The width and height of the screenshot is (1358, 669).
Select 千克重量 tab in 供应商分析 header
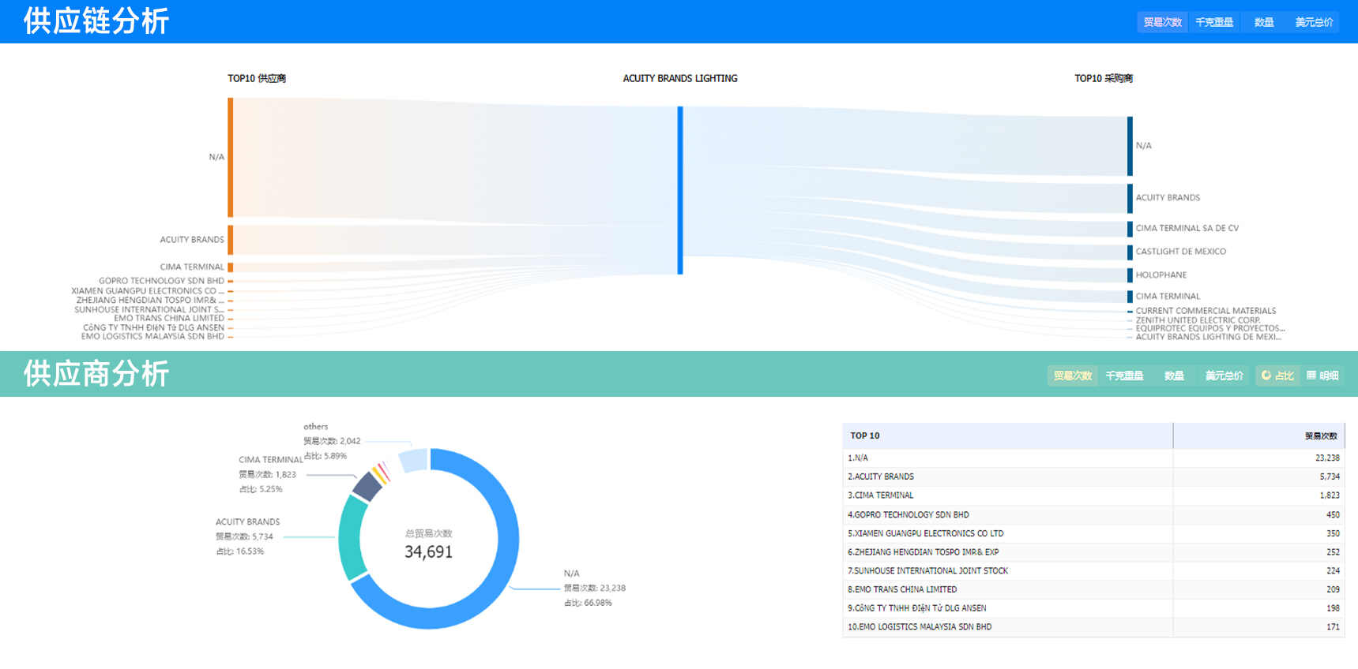click(1124, 376)
